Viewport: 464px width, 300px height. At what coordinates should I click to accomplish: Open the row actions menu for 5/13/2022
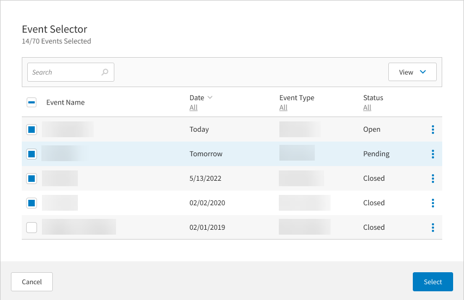(x=432, y=179)
